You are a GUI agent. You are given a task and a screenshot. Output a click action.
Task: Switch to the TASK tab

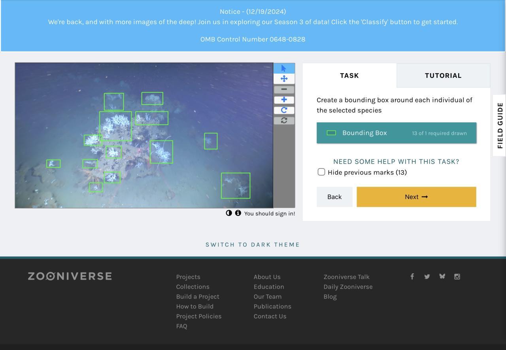(349, 76)
